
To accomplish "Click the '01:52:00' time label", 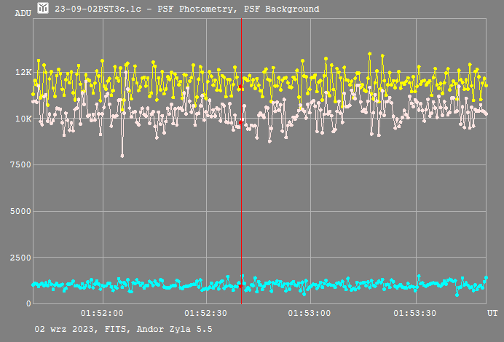I will coord(102,313).
